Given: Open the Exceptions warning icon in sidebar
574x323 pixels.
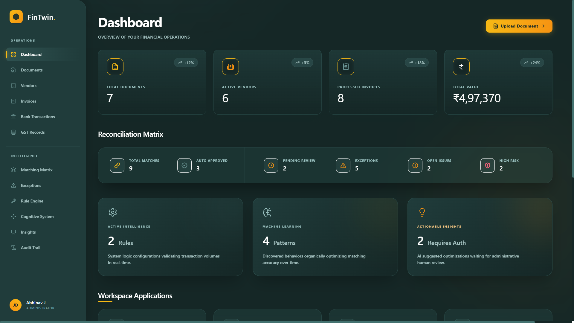Looking at the screenshot, I should (x=13, y=185).
